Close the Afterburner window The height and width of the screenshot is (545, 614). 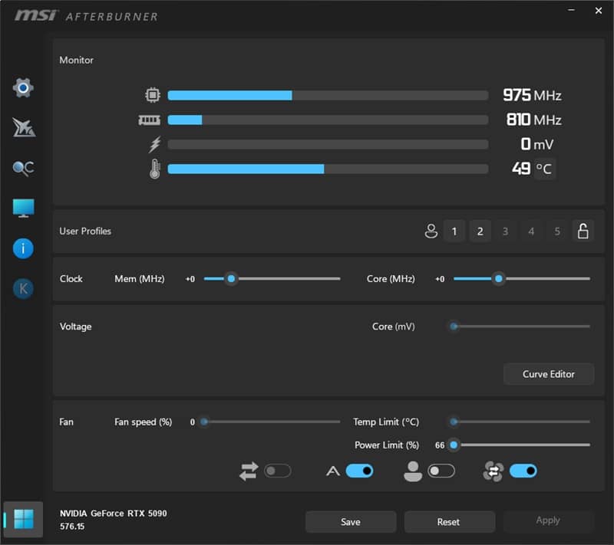tap(599, 11)
